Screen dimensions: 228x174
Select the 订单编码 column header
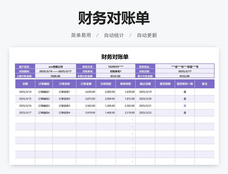tap(44, 84)
